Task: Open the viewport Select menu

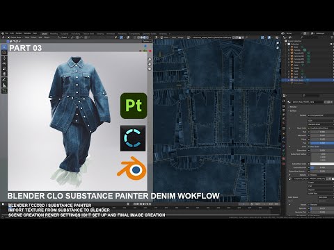Action: click(33, 37)
